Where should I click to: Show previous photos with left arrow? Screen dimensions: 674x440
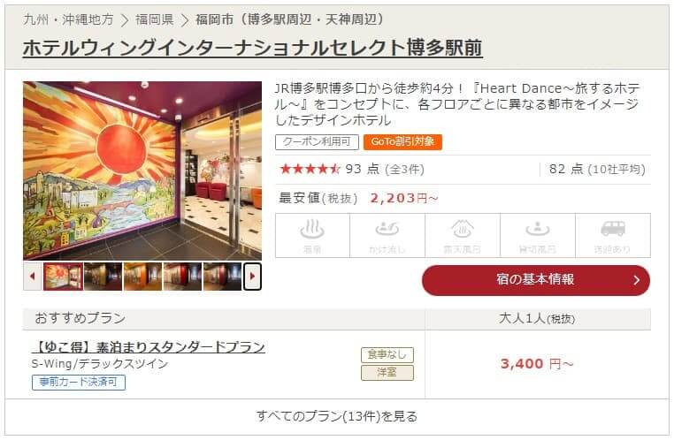point(32,277)
